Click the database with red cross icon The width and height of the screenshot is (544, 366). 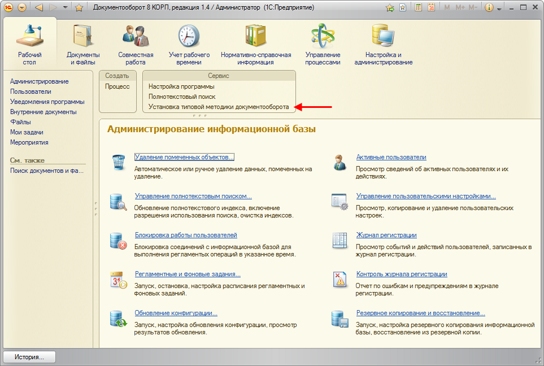pos(118,241)
